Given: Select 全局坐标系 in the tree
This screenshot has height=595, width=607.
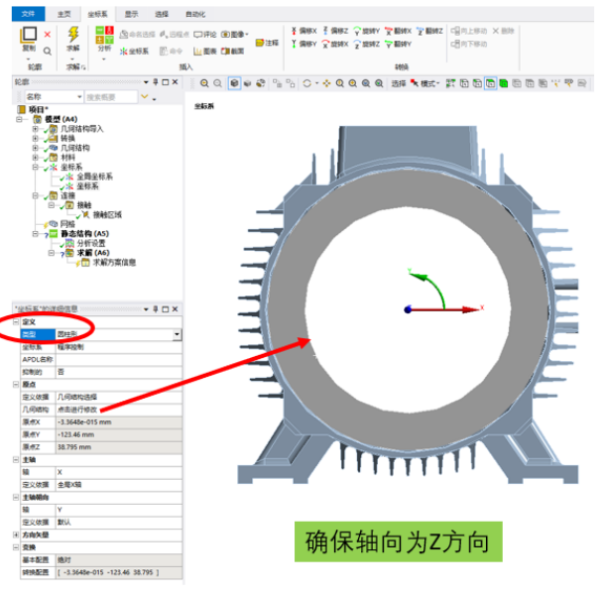Looking at the screenshot, I should 94,177.
